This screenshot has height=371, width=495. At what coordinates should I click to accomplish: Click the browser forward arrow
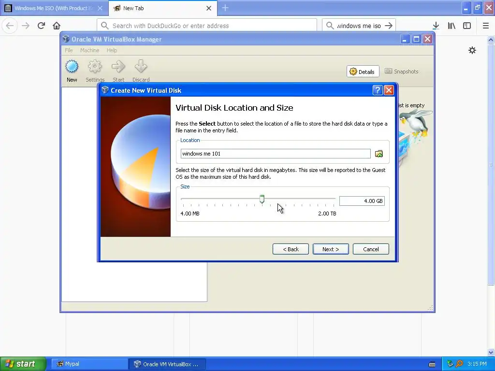[26, 26]
